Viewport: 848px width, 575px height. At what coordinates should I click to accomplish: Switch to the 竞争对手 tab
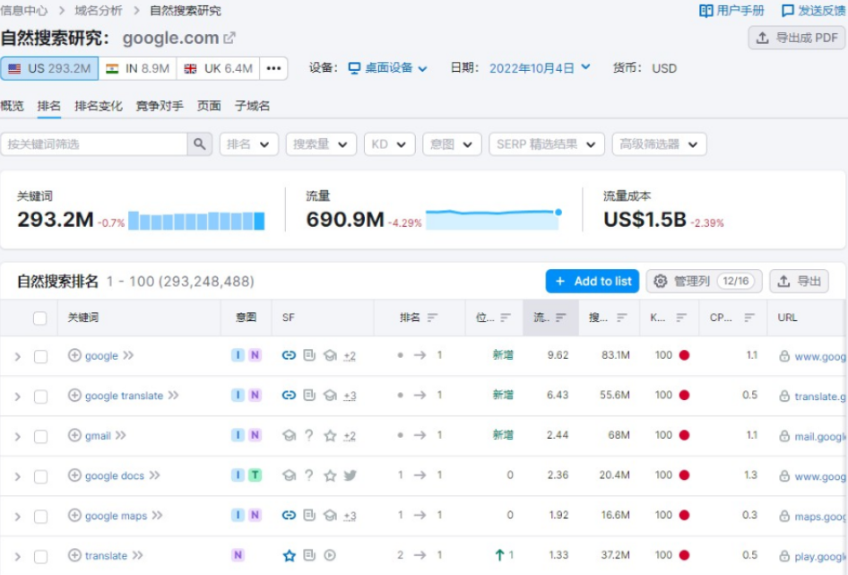[x=160, y=106]
